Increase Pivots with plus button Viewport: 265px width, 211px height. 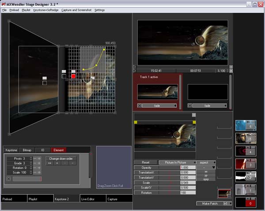coord(39,158)
